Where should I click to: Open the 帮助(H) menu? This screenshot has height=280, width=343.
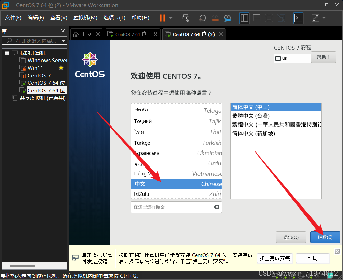[140, 18]
